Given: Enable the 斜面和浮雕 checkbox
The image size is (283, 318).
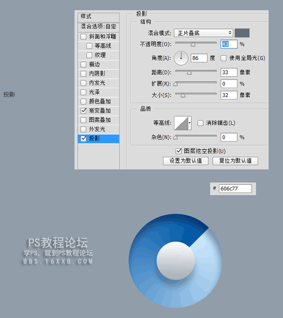Looking at the screenshot, I should point(83,37).
